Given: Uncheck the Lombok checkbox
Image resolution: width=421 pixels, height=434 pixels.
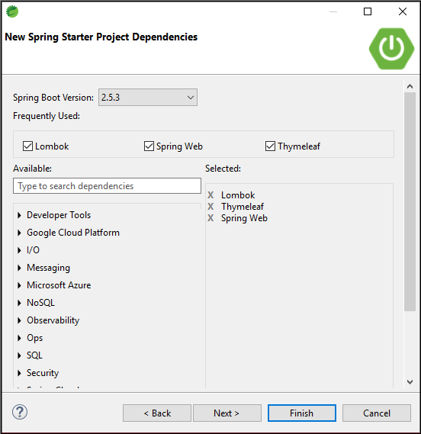Looking at the screenshot, I should (27, 146).
